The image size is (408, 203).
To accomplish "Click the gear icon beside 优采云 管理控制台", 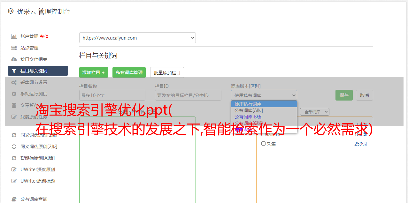I will pyautogui.click(x=11, y=11).
